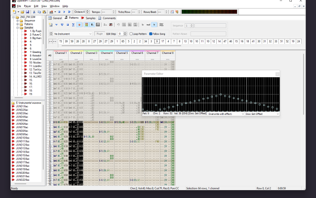Close the Parameter Editor window
The width and height of the screenshot is (316, 198).
coord(277,74)
